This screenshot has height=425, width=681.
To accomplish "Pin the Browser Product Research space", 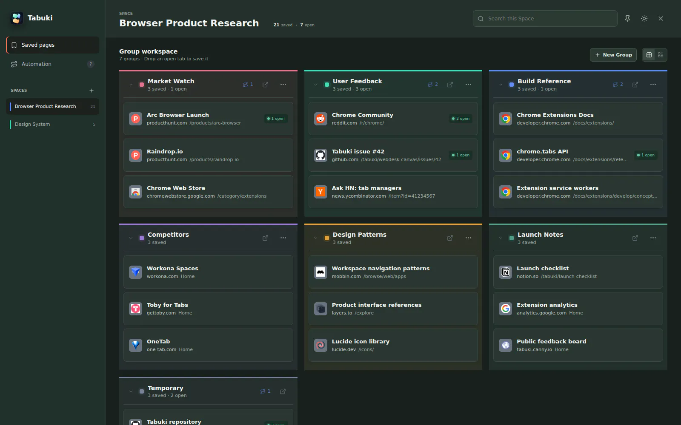I will click(x=627, y=19).
